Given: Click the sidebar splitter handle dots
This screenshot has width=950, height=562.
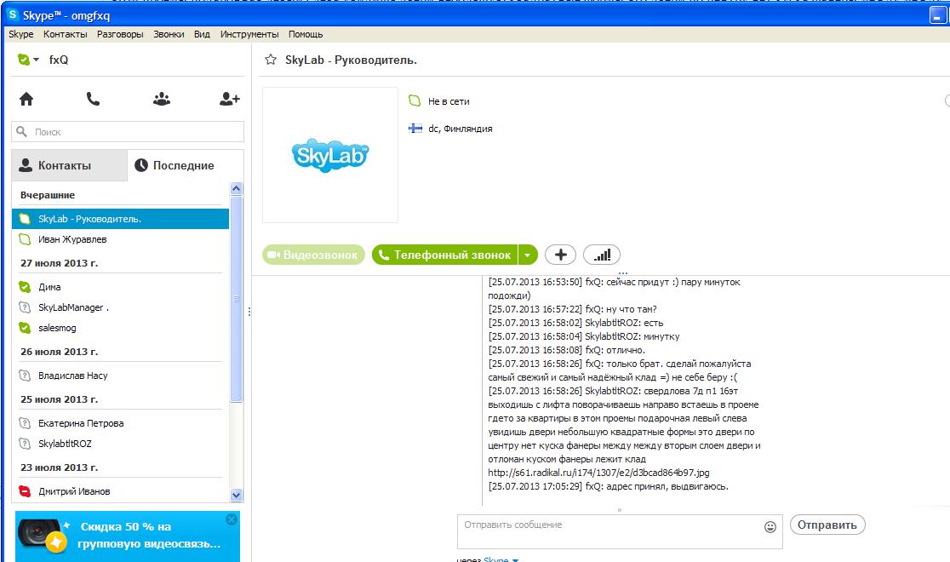Looking at the screenshot, I should tap(249, 312).
